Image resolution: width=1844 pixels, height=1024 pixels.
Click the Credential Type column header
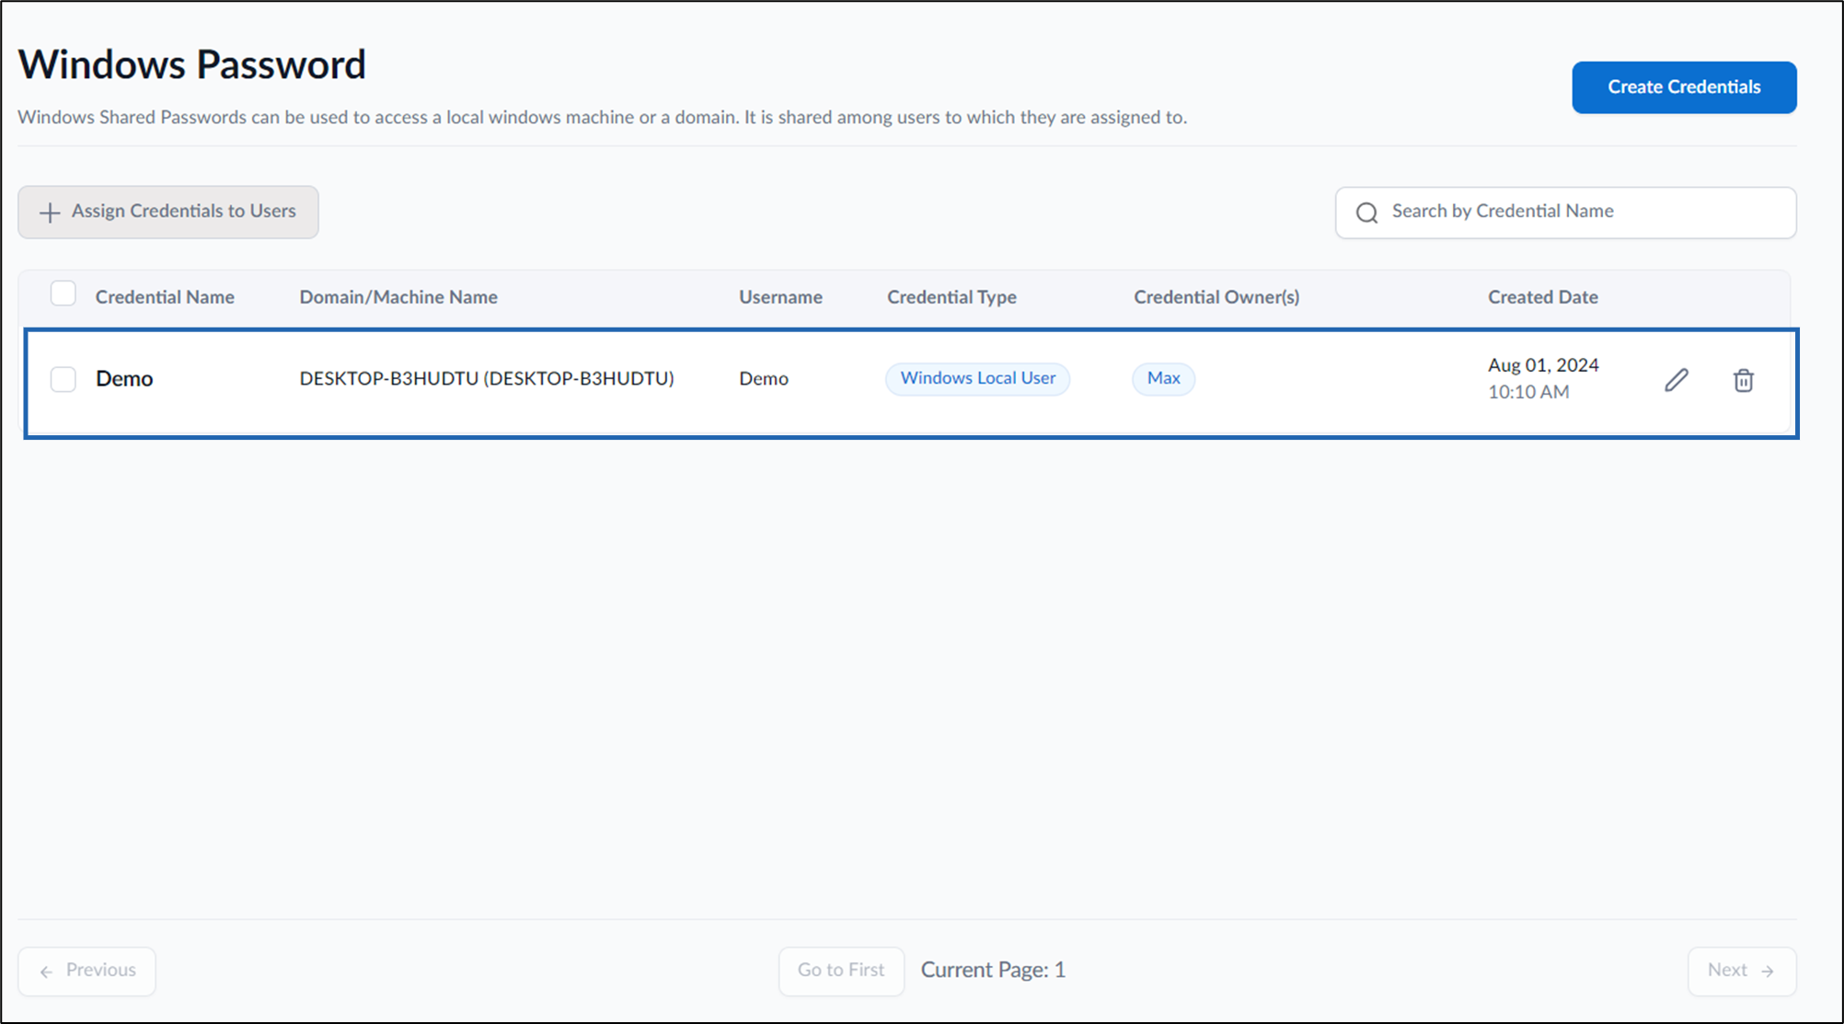[x=951, y=297]
